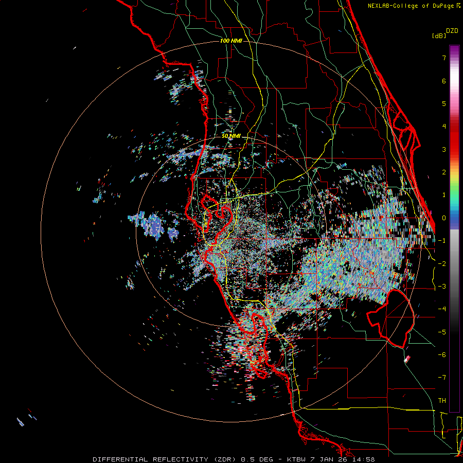Click the '6' value on color scale

tap(444, 81)
